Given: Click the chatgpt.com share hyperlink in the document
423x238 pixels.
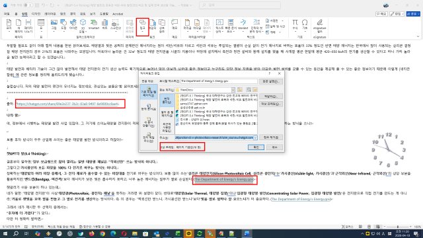Looking at the screenshot, I should [67, 104].
